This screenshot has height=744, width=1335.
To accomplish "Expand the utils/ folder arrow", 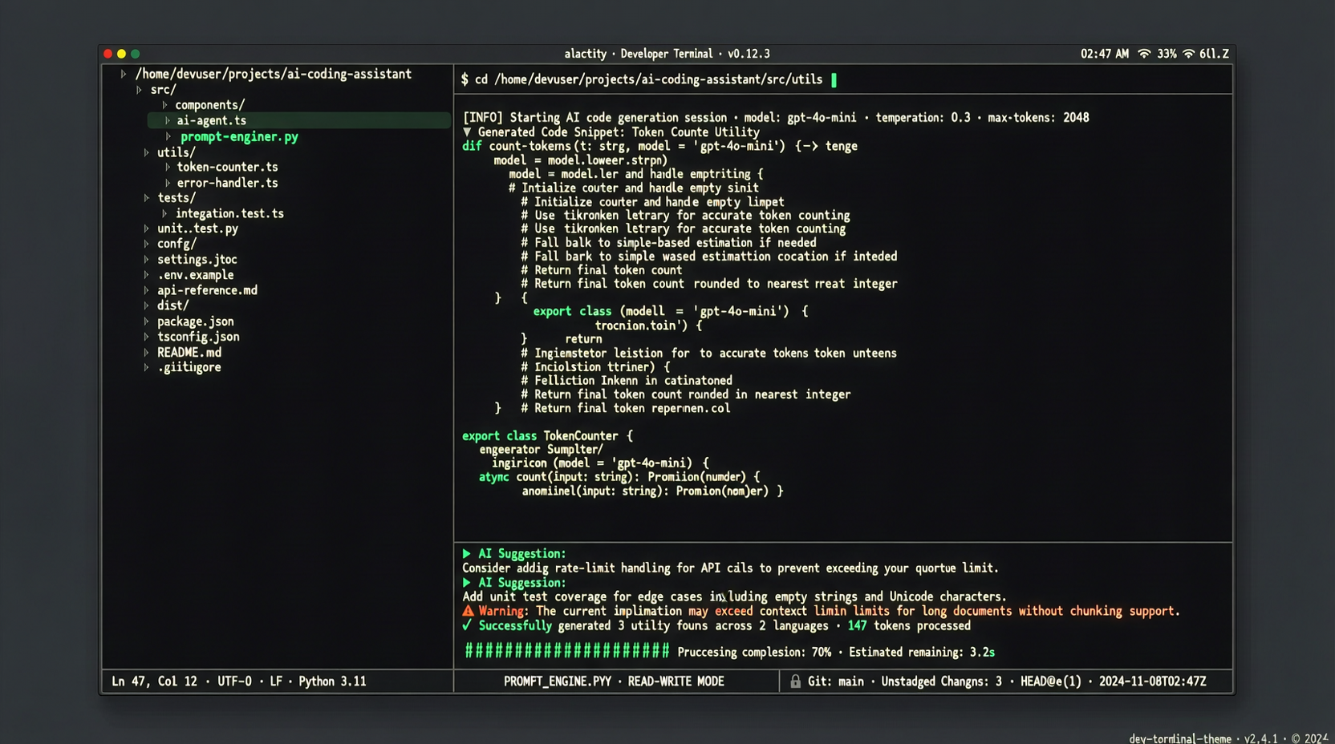I will [x=146, y=152].
